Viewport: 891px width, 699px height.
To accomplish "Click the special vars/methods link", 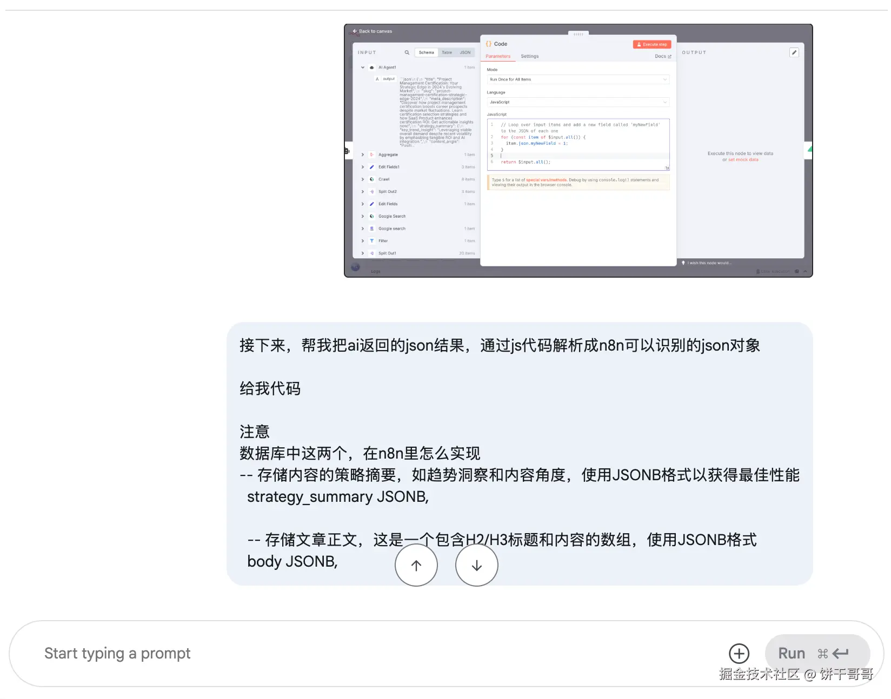I will (546, 180).
